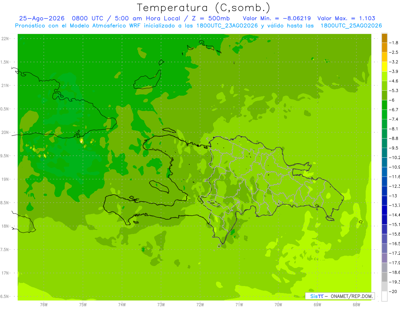
Task: Pick the green swatch between -6 and -6.7
Action: coord(384,105)
